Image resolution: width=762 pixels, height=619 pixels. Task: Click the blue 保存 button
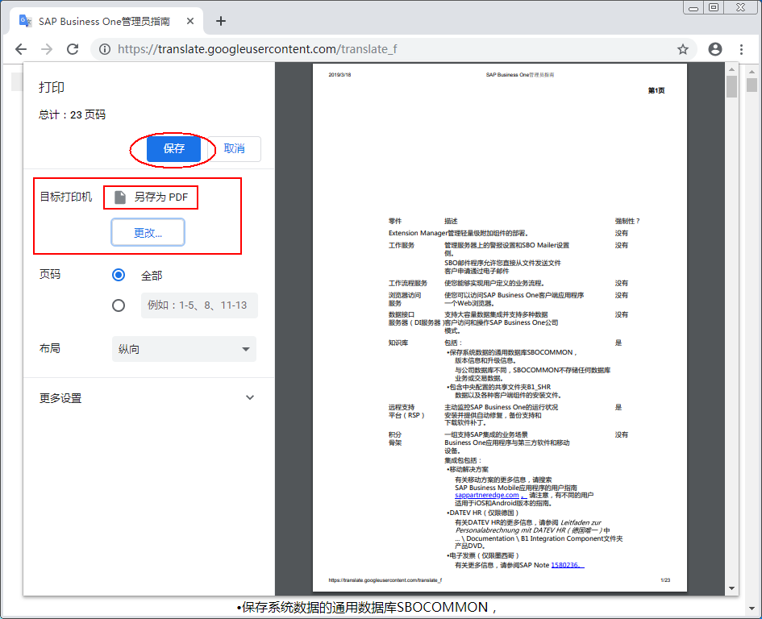[173, 148]
